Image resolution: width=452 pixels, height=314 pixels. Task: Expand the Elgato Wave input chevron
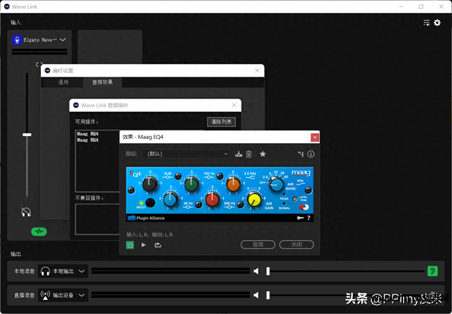[63, 40]
